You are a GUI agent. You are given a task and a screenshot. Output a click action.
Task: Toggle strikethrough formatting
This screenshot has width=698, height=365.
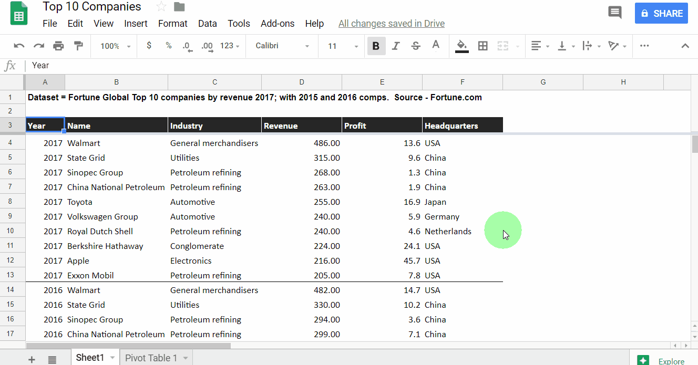(x=416, y=46)
